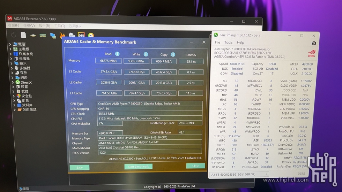This screenshot has width=342, height=192.
Task: Click the flame stability test icon
Action: click(62, 35)
